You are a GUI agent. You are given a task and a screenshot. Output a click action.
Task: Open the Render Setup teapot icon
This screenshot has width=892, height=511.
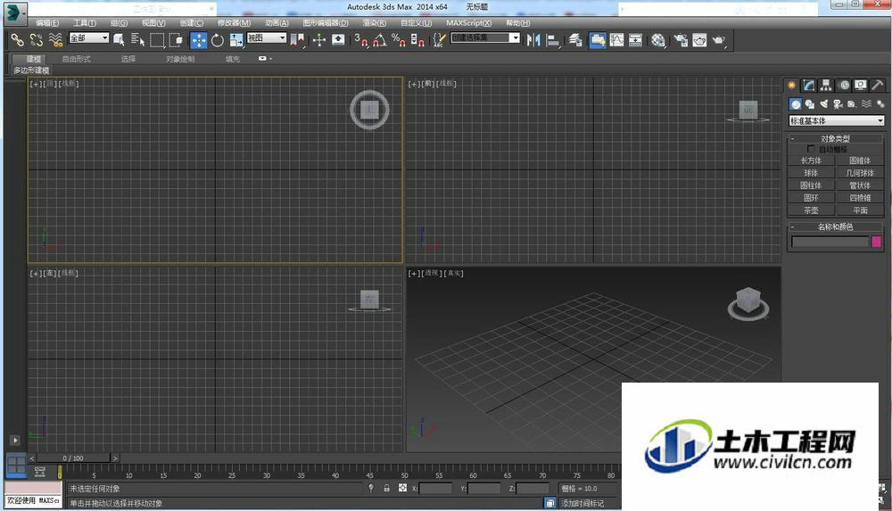(x=681, y=40)
